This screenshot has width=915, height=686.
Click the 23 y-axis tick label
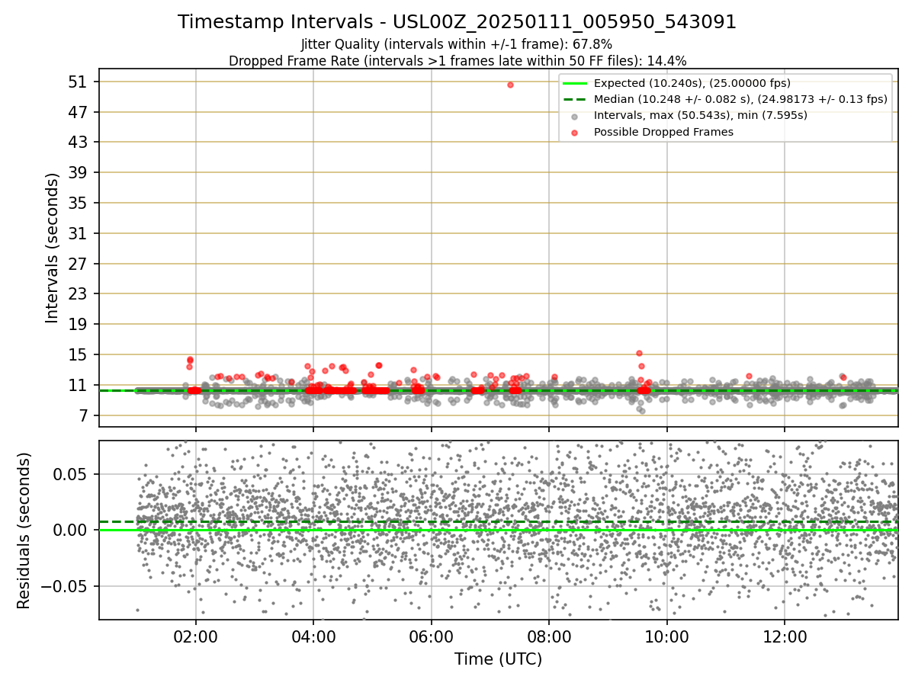pos(79,293)
